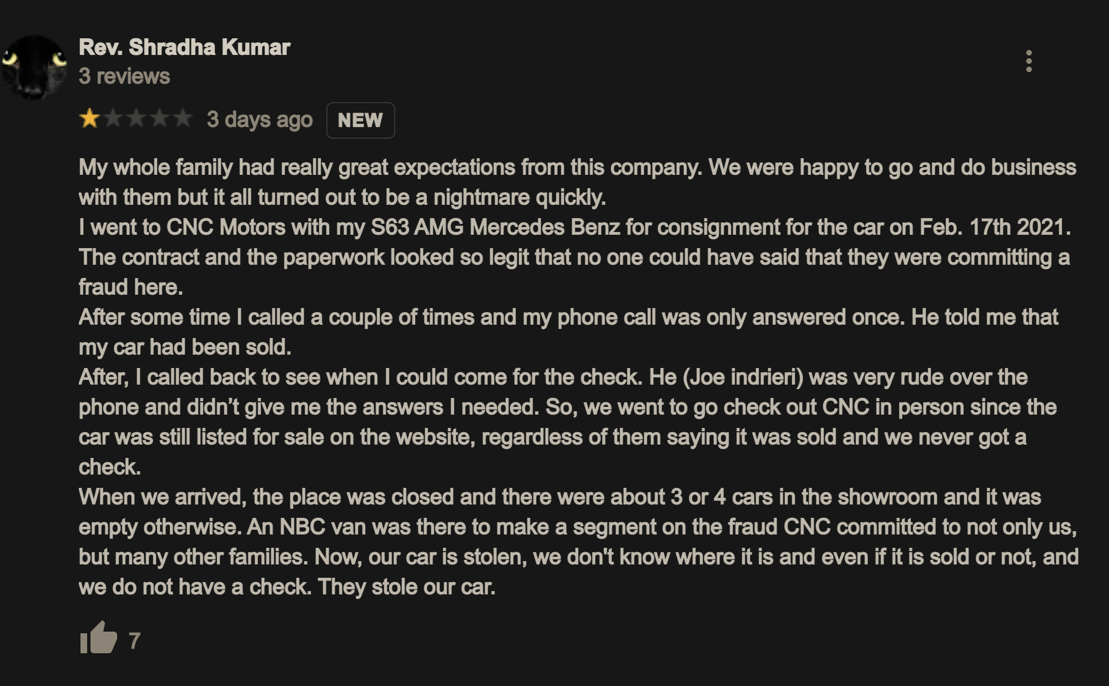Click the "3 days ago" timestamp

[260, 119]
